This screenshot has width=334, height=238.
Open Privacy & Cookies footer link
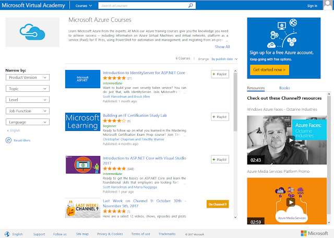pos(110,234)
